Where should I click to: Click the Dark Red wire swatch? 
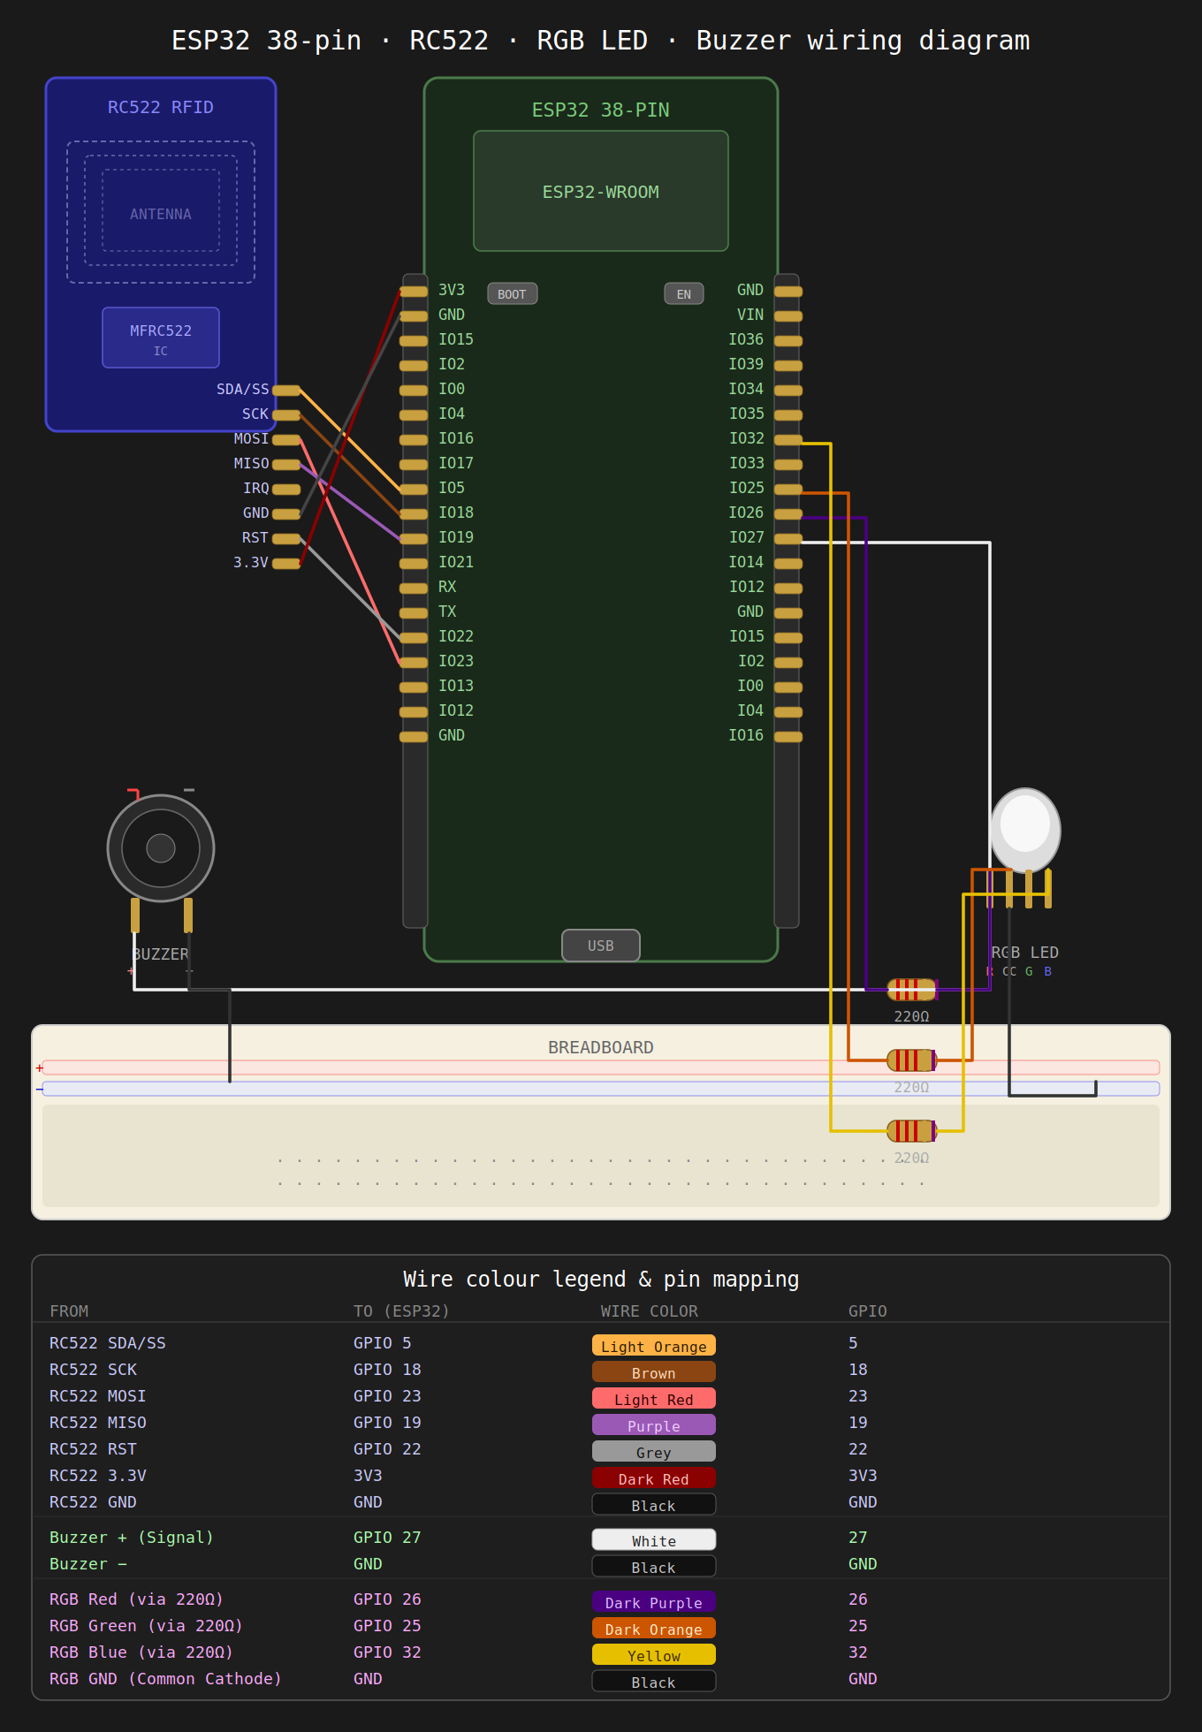[654, 1478]
